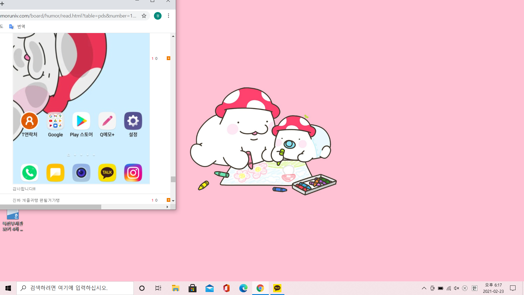Open Chrome profile avatar menu
This screenshot has width=524, height=295.
tap(158, 16)
